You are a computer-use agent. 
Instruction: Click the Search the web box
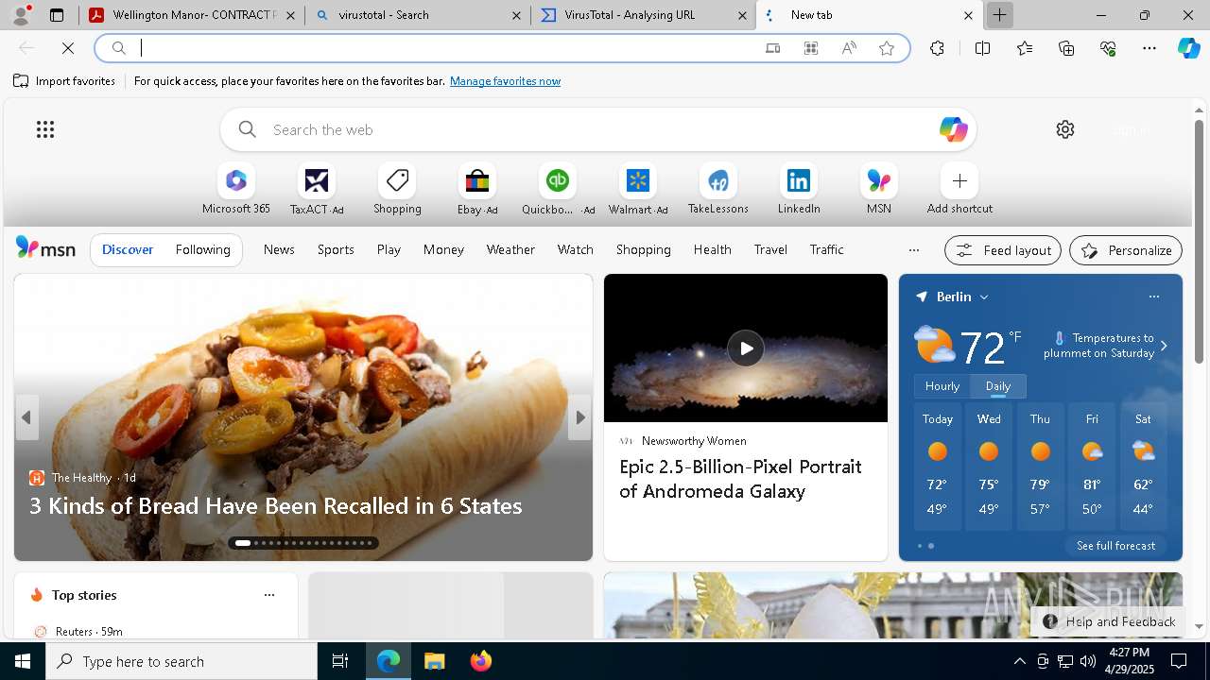coord(597,129)
